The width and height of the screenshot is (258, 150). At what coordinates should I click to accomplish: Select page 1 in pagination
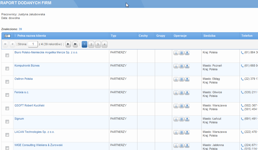(85, 44)
